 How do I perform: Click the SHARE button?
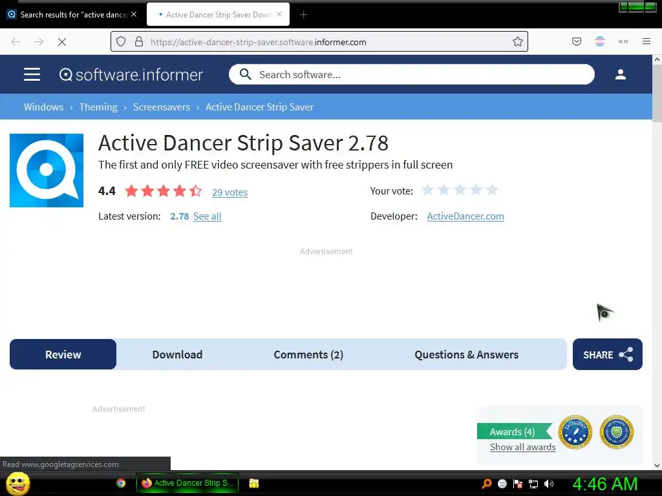[x=608, y=355]
